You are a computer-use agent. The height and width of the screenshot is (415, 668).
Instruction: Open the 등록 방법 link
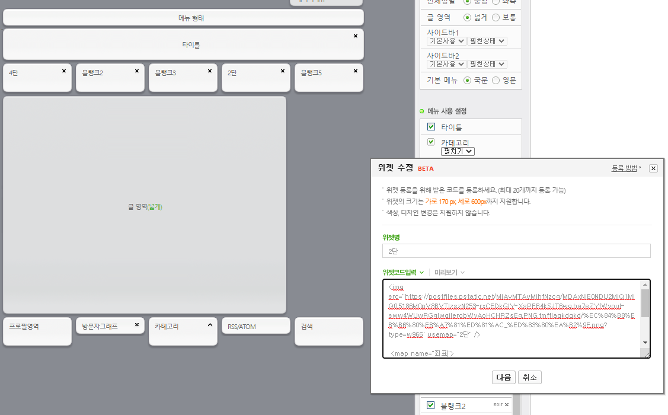pos(626,168)
